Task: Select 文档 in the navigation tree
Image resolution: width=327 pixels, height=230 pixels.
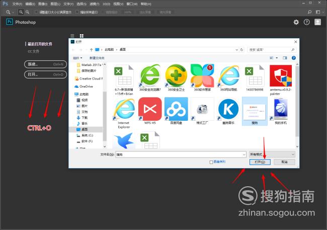Action: [x=83, y=112]
